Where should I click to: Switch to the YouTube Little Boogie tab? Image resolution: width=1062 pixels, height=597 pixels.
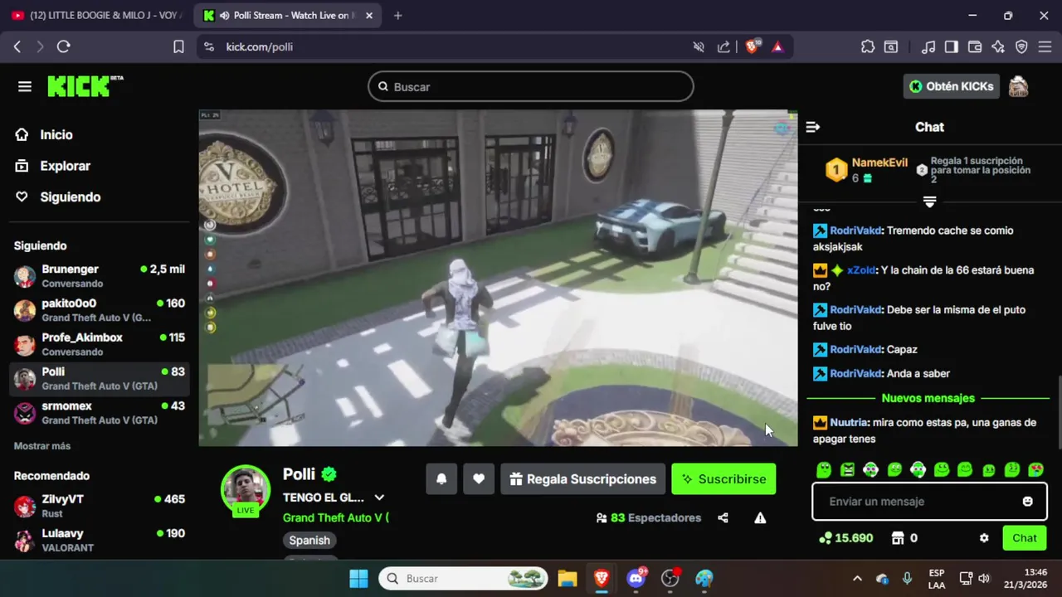[x=95, y=16]
